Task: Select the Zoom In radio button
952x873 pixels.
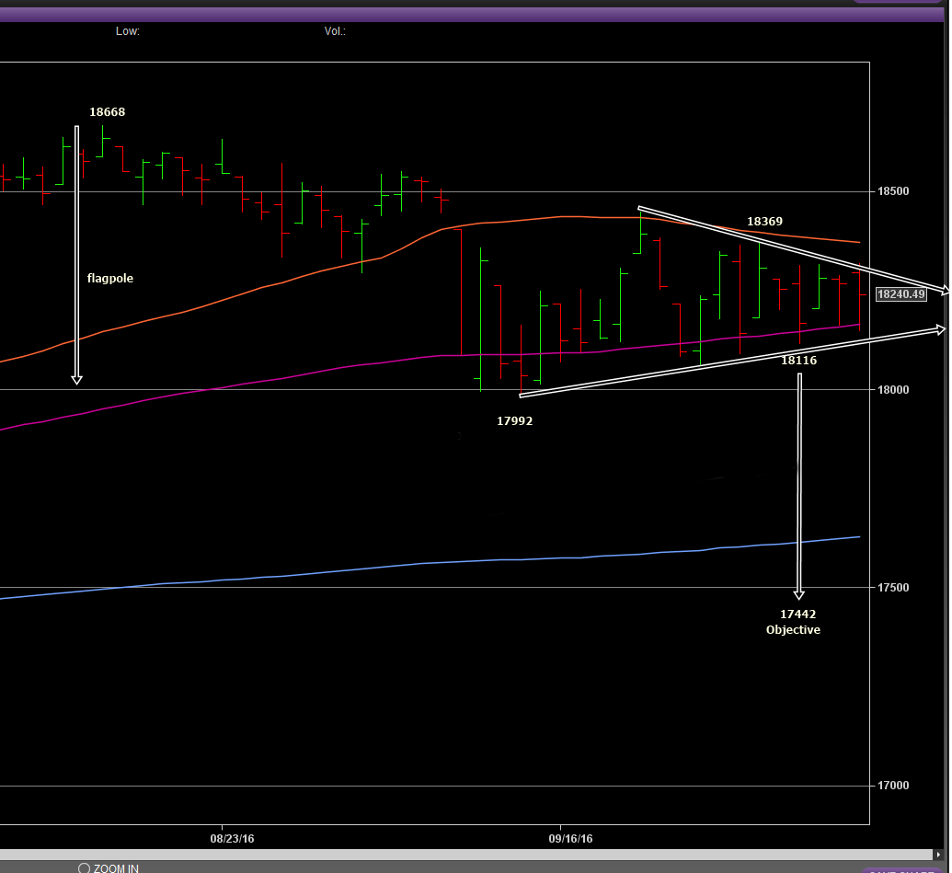Action: pos(85,867)
